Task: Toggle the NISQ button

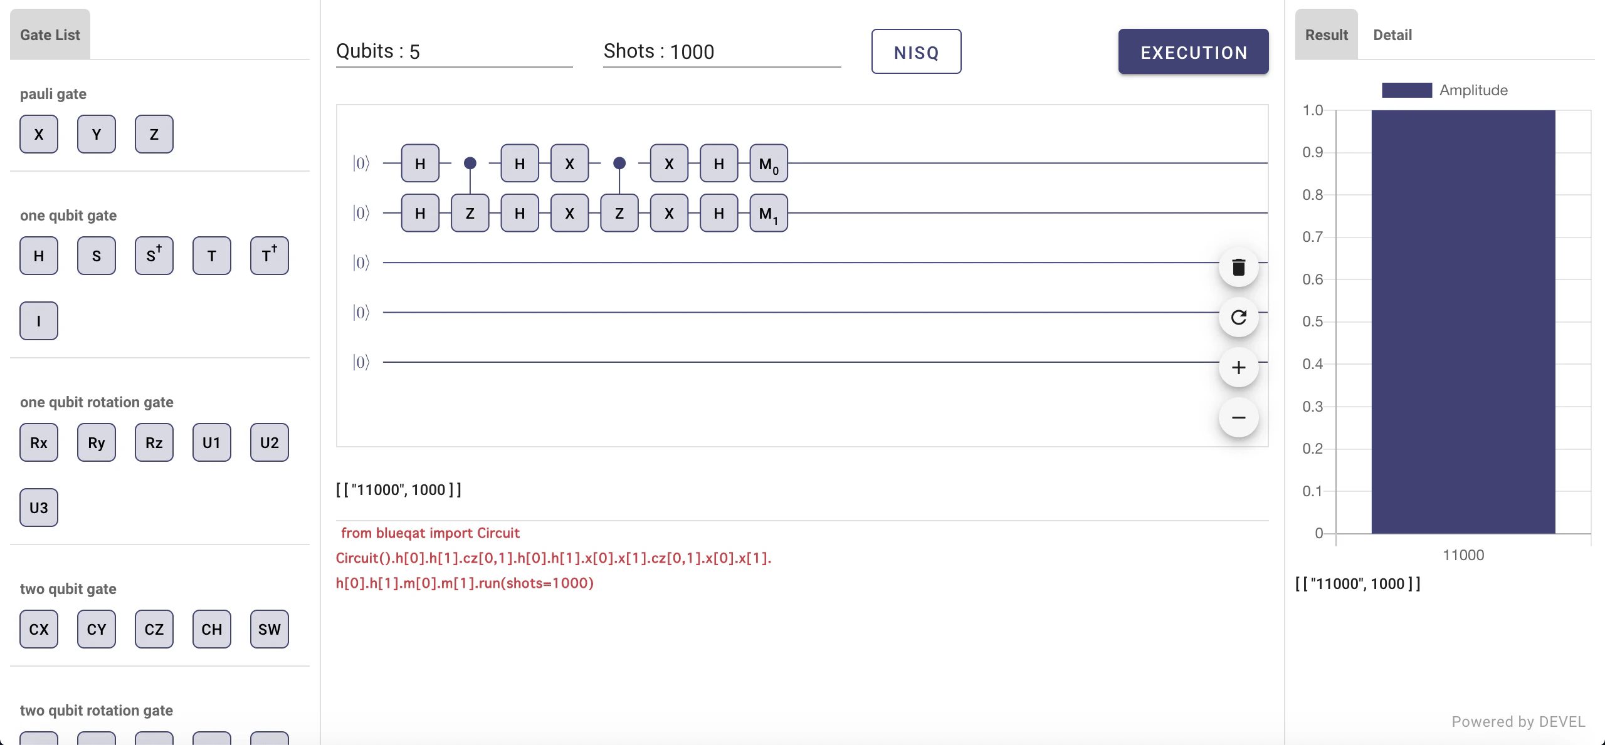Action: [917, 51]
